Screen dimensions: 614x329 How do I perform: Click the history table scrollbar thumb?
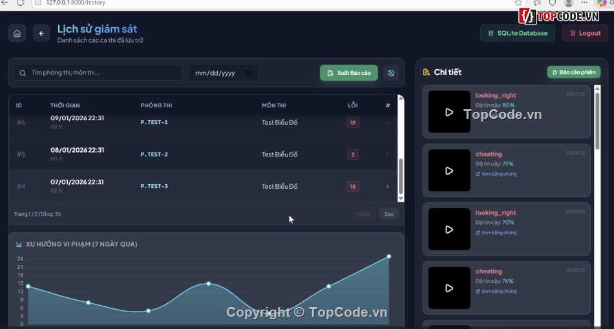pyautogui.click(x=401, y=176)
